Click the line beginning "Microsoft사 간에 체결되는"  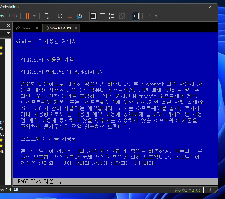110,108
